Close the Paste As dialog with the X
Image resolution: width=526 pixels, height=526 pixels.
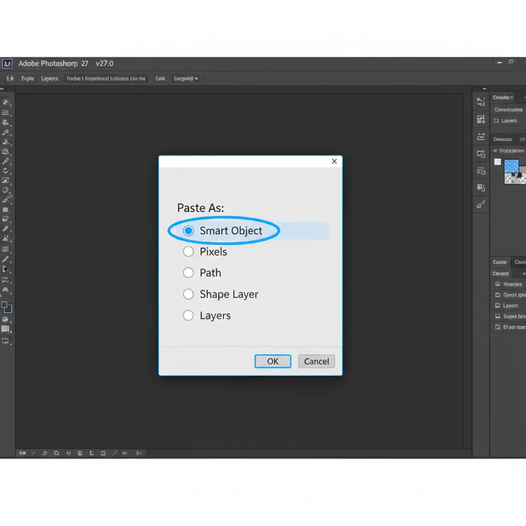pos(334,161)
